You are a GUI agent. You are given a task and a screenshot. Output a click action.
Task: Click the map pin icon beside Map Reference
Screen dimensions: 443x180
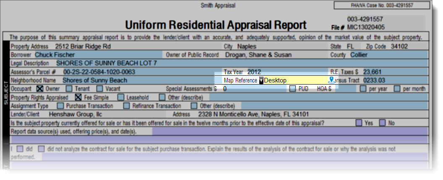pyautogui.click(x=331, y=80)
